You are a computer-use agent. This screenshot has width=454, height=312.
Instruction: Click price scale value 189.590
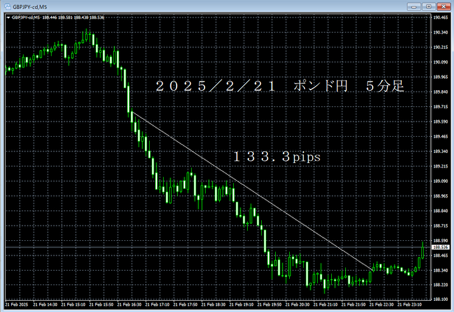441,122
